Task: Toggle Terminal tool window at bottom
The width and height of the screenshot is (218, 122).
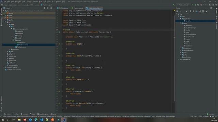Action: [24, 114]
